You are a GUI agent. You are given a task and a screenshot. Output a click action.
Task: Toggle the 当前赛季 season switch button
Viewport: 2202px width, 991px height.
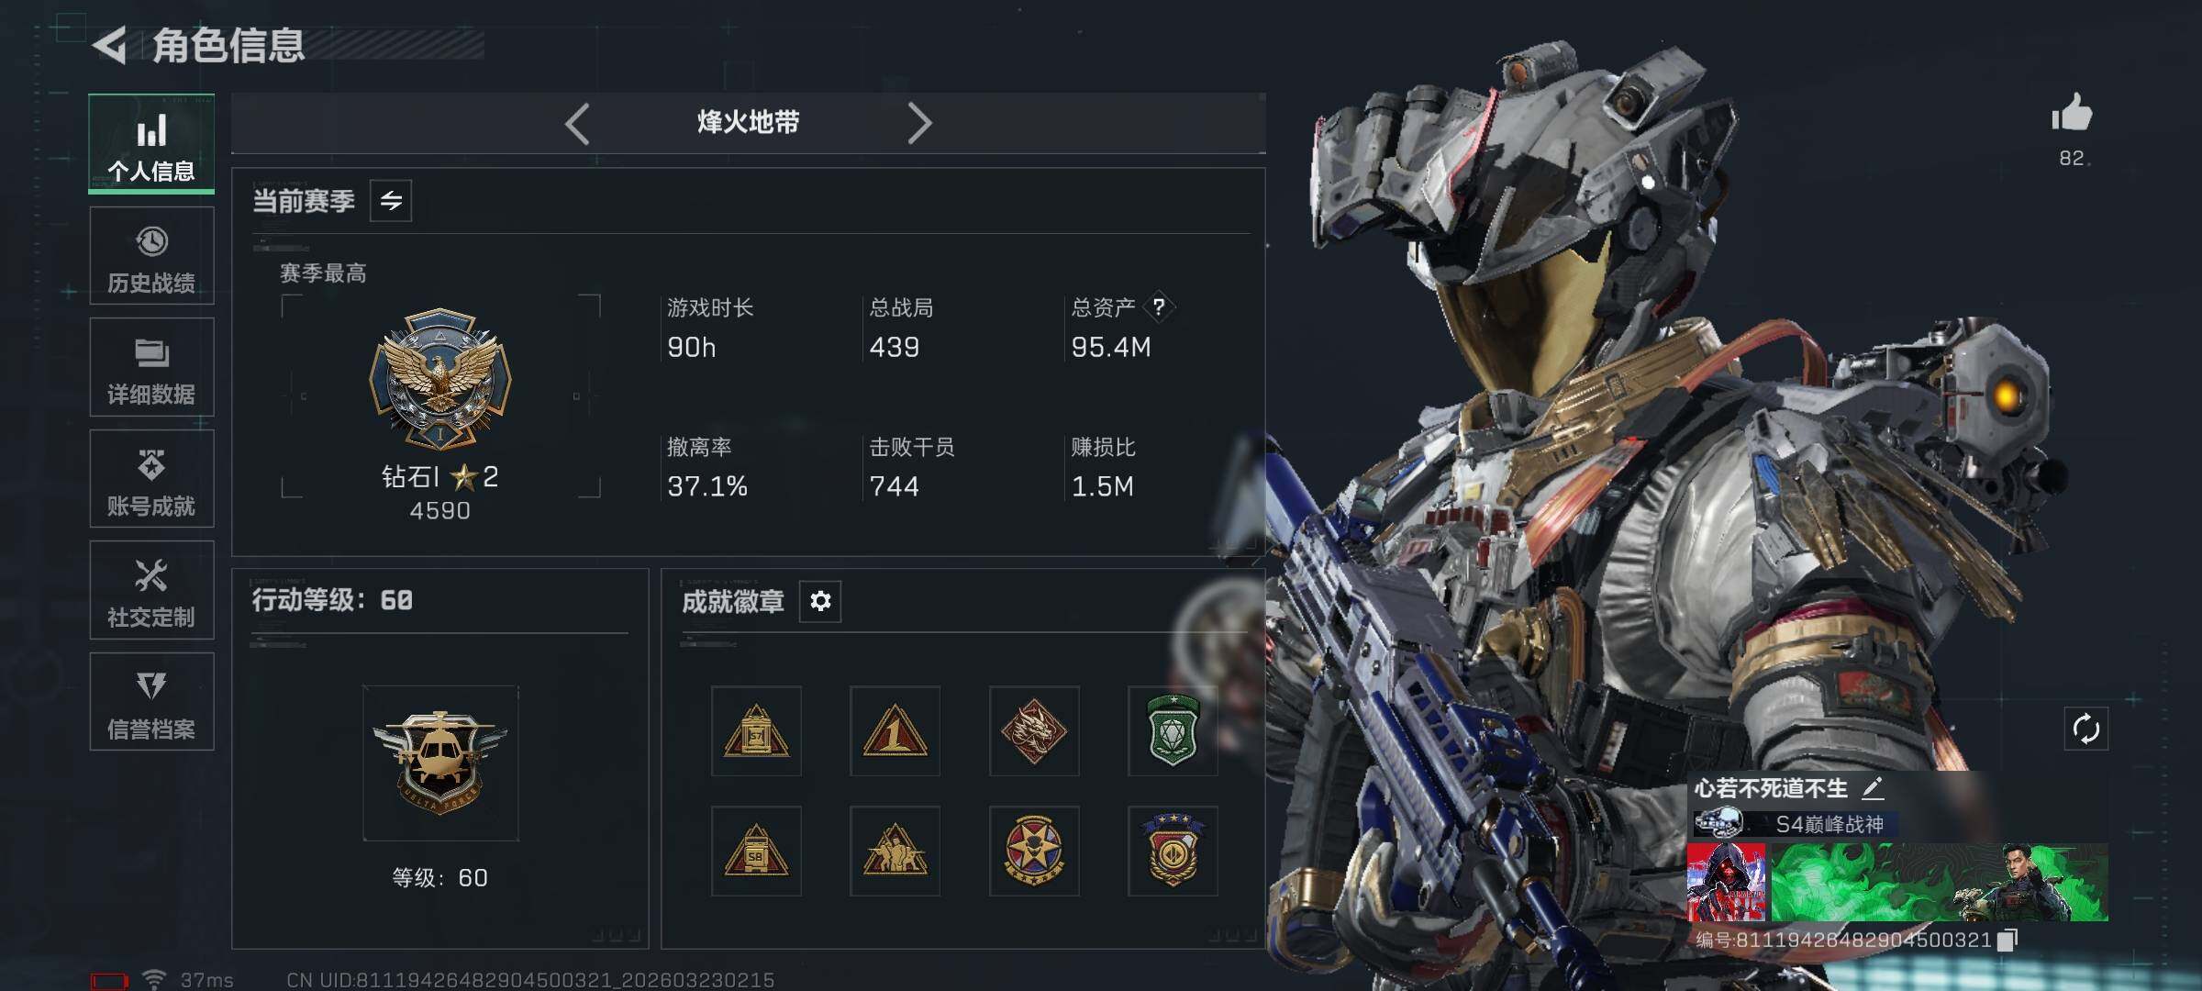[x=391, y=201]
